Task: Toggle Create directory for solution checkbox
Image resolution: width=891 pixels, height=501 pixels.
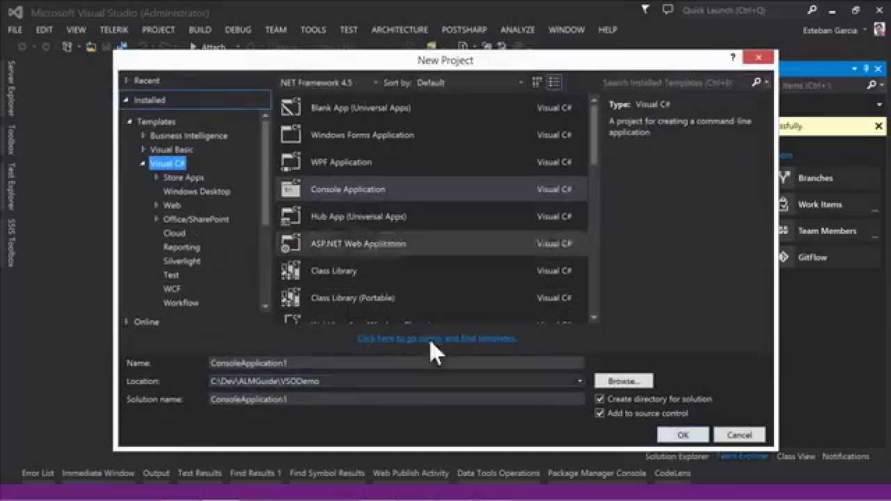Action: [x=599, y=399]
